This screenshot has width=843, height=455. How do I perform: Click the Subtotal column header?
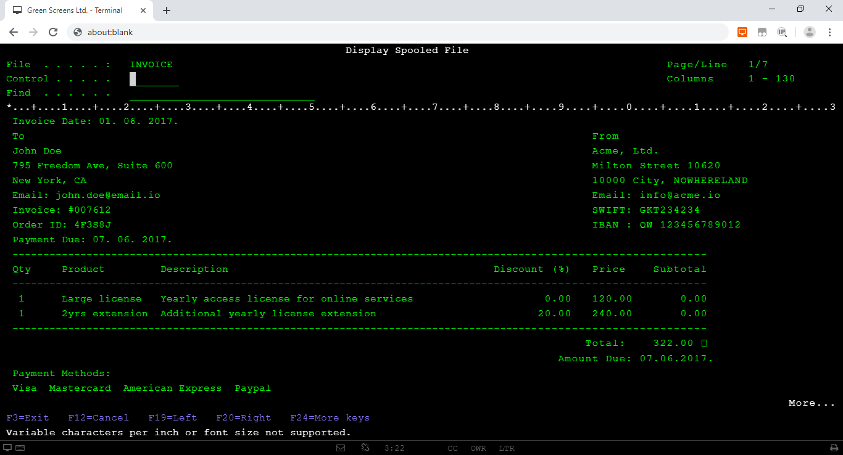[680, 269]
